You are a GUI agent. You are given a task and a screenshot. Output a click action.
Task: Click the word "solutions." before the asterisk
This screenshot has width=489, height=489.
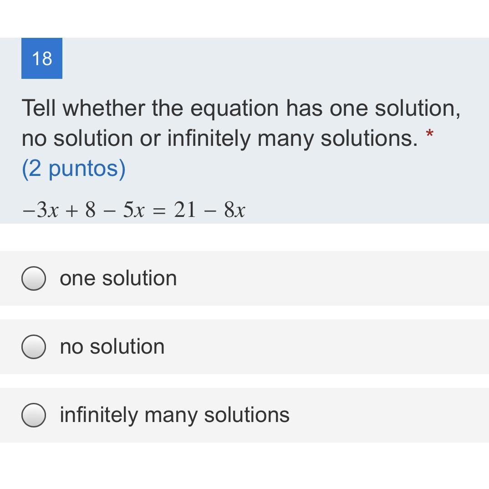[x=369, y=138]
